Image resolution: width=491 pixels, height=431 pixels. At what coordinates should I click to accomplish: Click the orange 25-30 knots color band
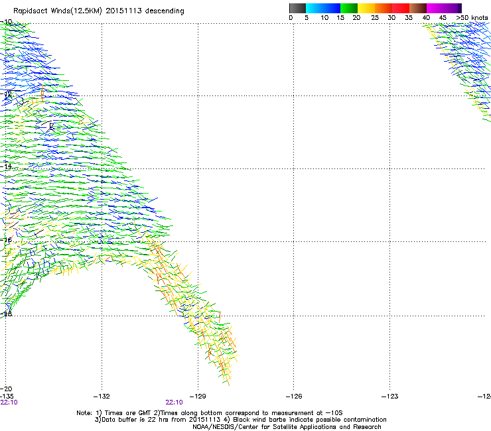click(384, 8)
